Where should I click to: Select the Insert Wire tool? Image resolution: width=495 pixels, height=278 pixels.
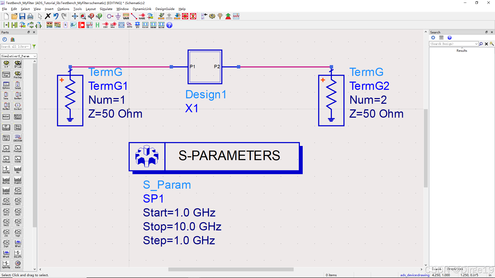[x=134, y=16]
